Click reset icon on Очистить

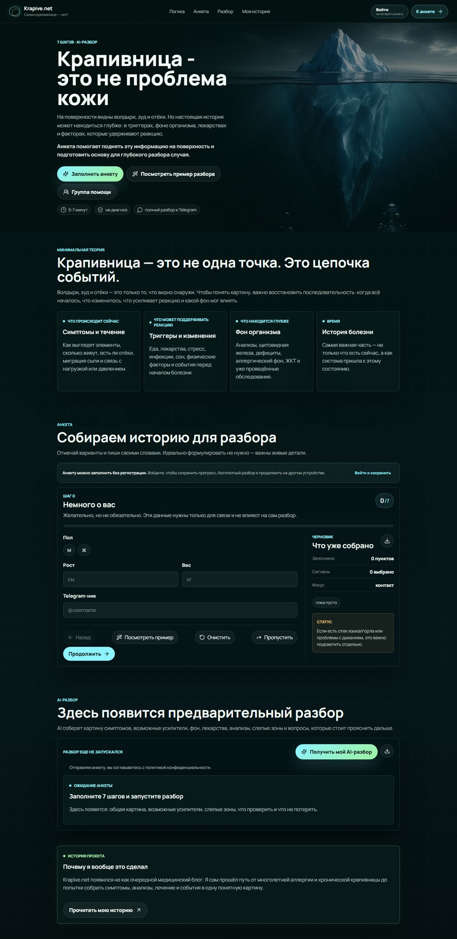202,637
